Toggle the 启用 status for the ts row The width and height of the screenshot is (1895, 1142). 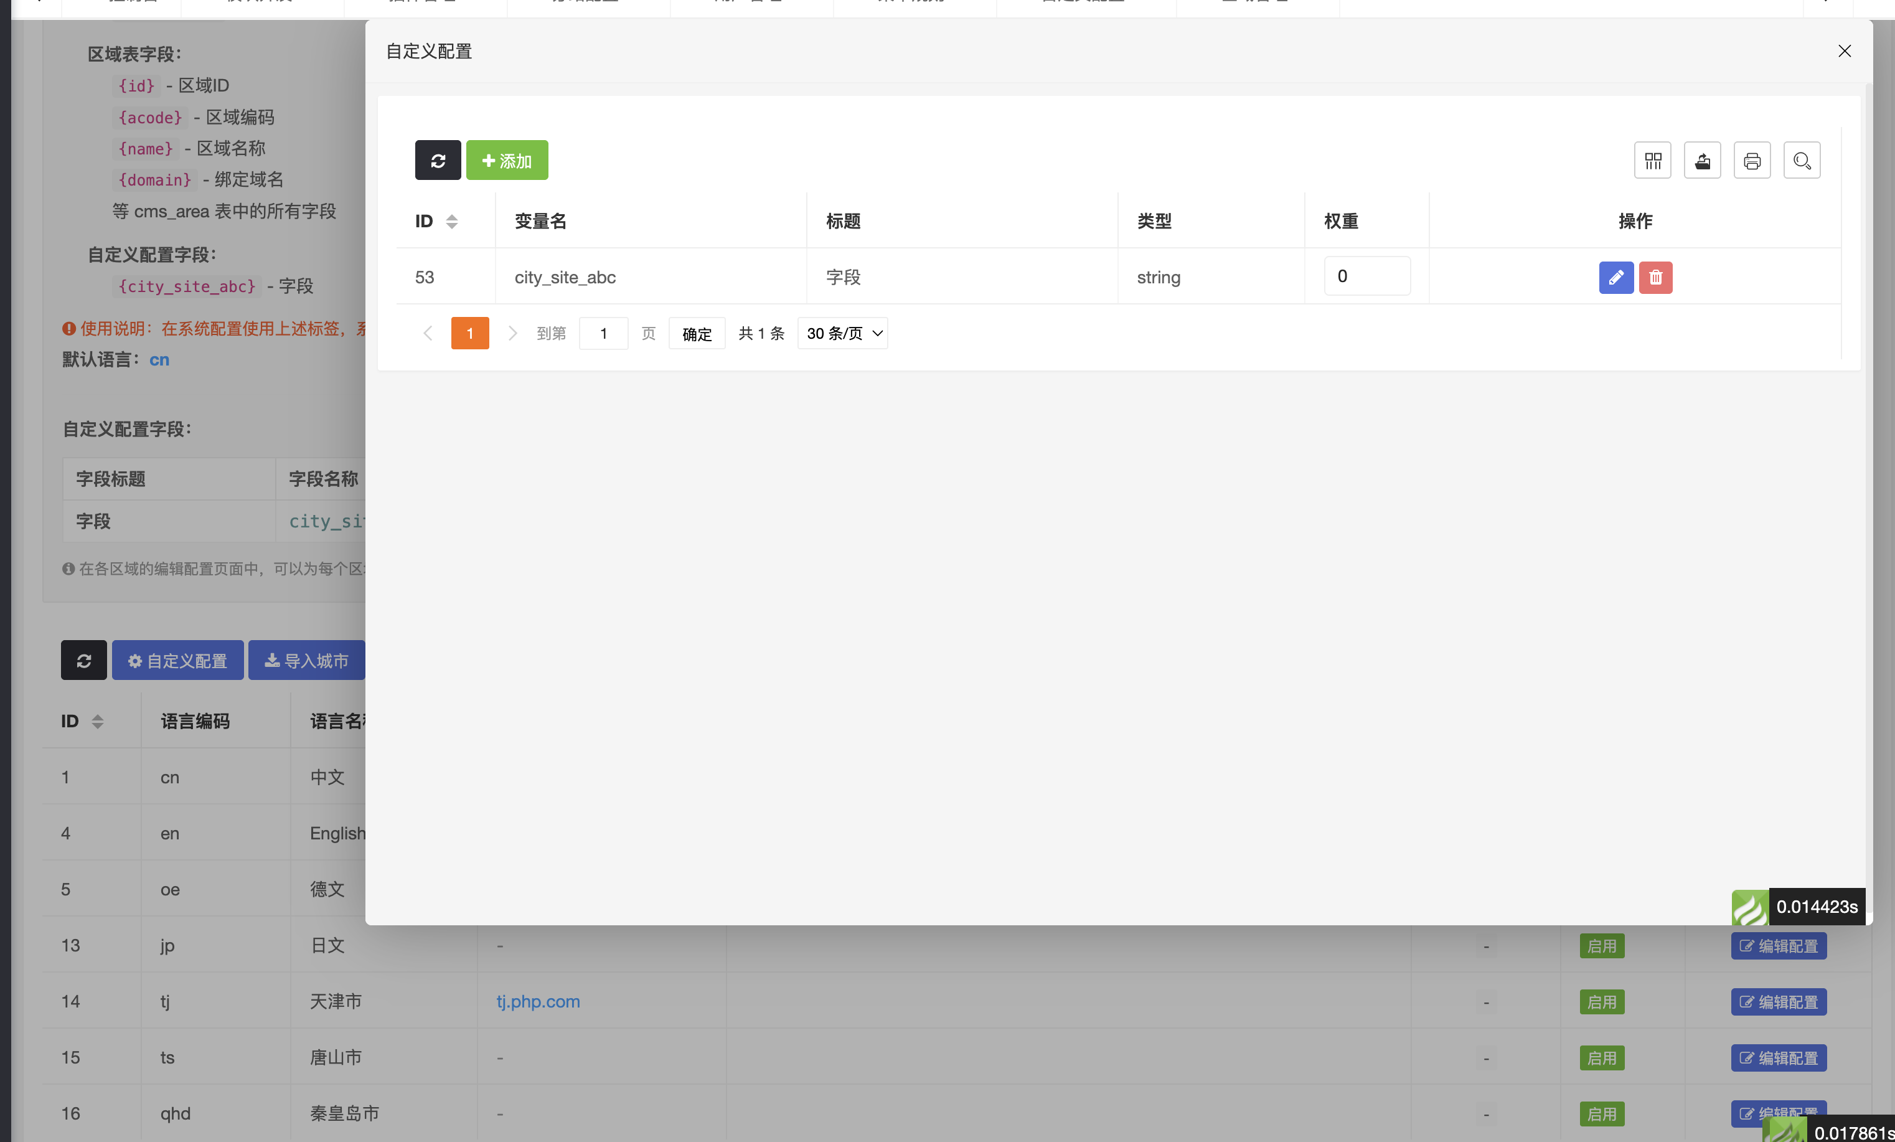tap(1601, 1057)
